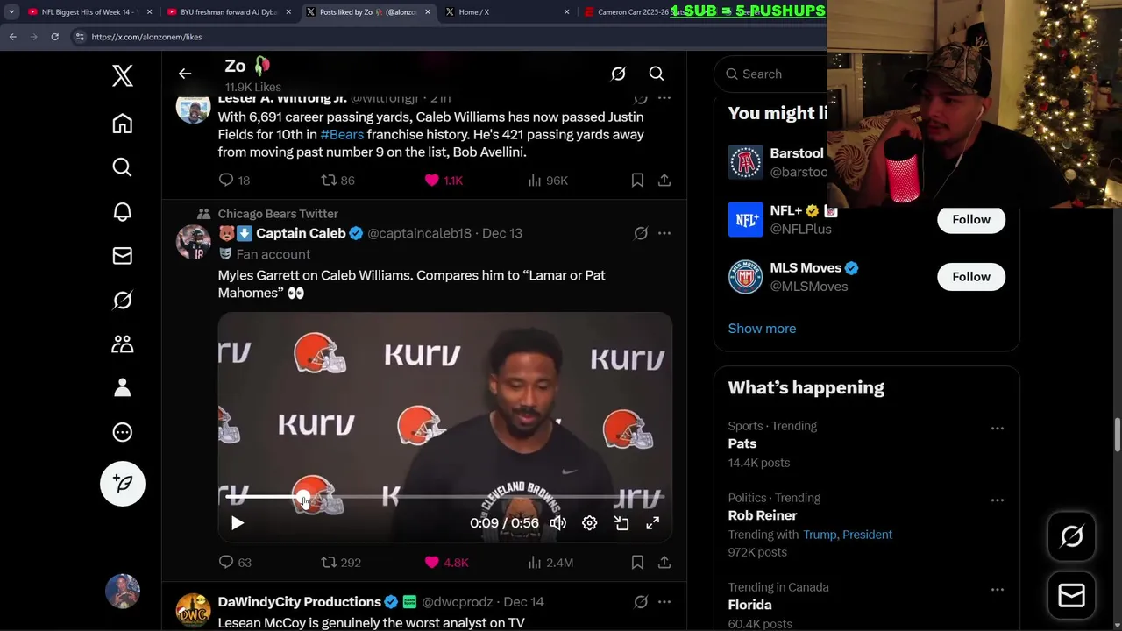Open Grok icon in Zo header
This screenshot has height=631, width=1122.
(618, 74)
